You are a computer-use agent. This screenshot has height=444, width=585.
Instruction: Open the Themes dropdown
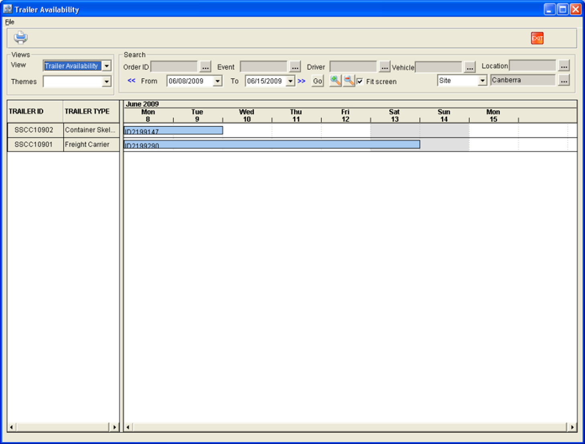point(106,81)
